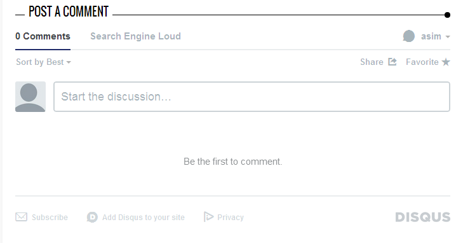Click the Privacy play-shaped icon

[208, 217]
